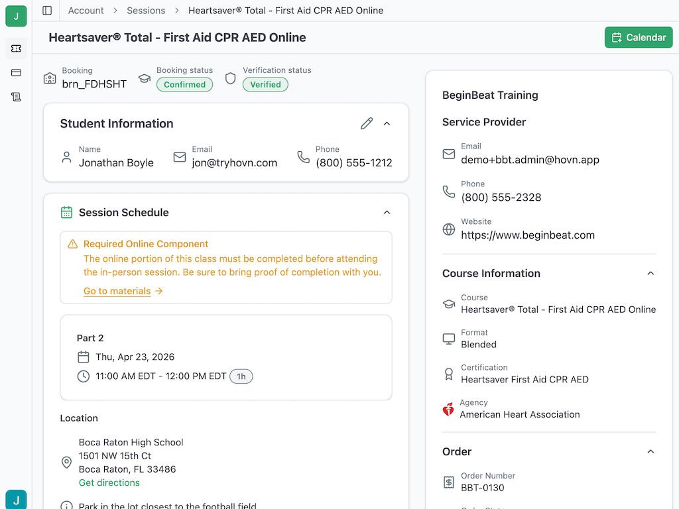The image size is (679, 509).
Task: Click the provider email envelope icon
Action: (x=449, y=154)
